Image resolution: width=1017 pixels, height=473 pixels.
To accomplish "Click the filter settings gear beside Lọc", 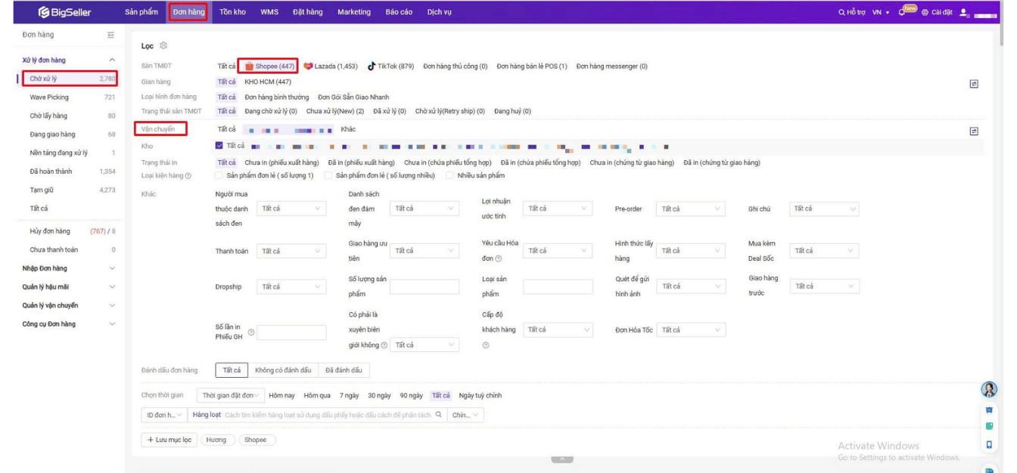I will click(164, 46).
